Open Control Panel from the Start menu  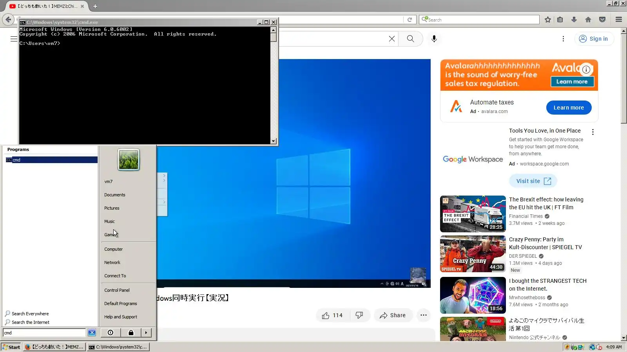[117, 290]
